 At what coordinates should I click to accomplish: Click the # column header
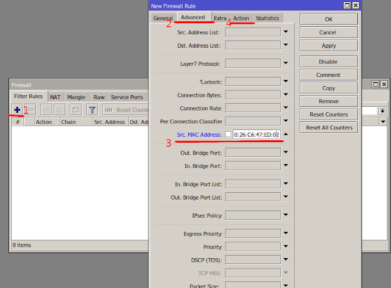18,122
